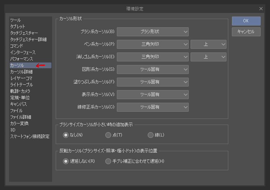Image resolution: width=270 pixels, height=190 pixels.
Task: Open the 塗りつぶし系カーソル dropdown
Action: (x=153, y=82)
